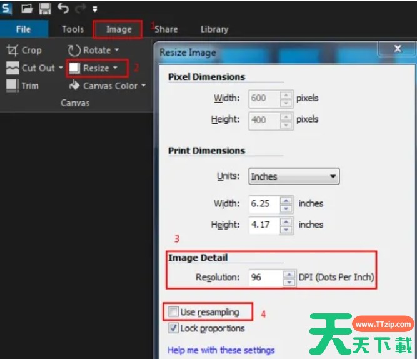The height and width of the screenshot is (359, 417).
Task: Decrease print Width with down spinner
Action: (286, 208)
